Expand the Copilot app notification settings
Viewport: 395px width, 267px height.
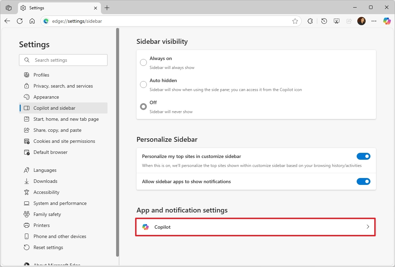coord(255,227)
